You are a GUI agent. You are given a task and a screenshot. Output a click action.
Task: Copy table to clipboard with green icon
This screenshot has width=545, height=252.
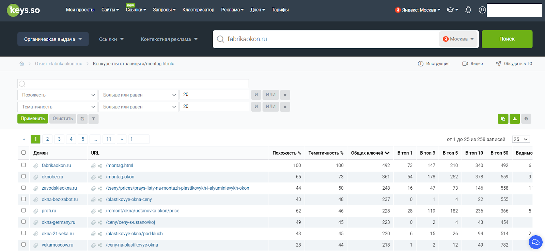(x=503, y=119)
